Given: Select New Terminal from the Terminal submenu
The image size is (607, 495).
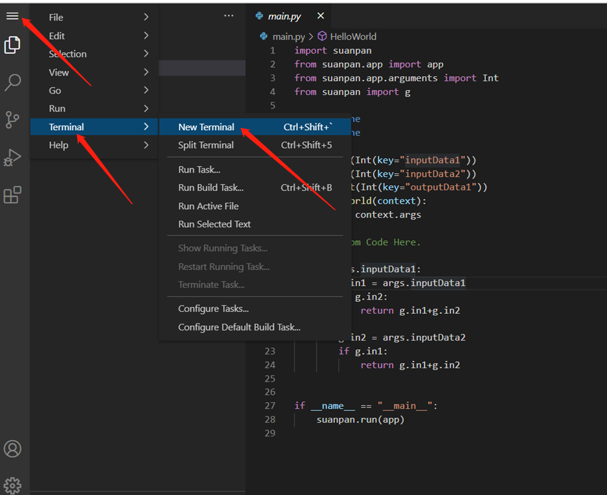Looking at the screenshot, I should pos(206,127).
